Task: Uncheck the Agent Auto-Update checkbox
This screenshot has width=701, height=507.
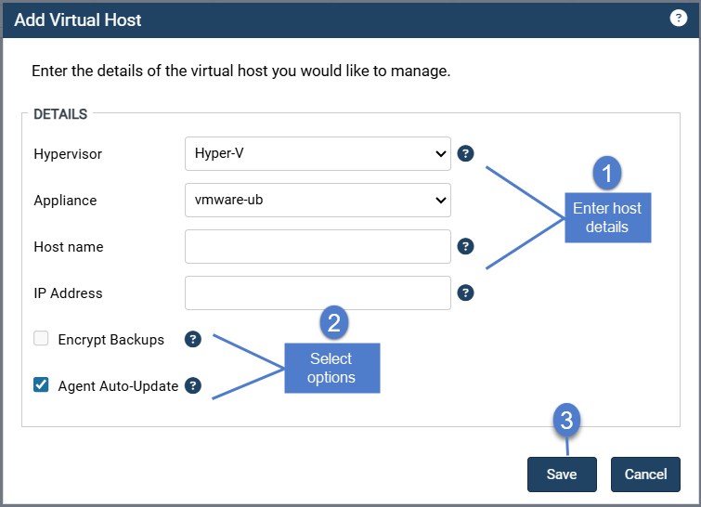Action: [41, 385]
